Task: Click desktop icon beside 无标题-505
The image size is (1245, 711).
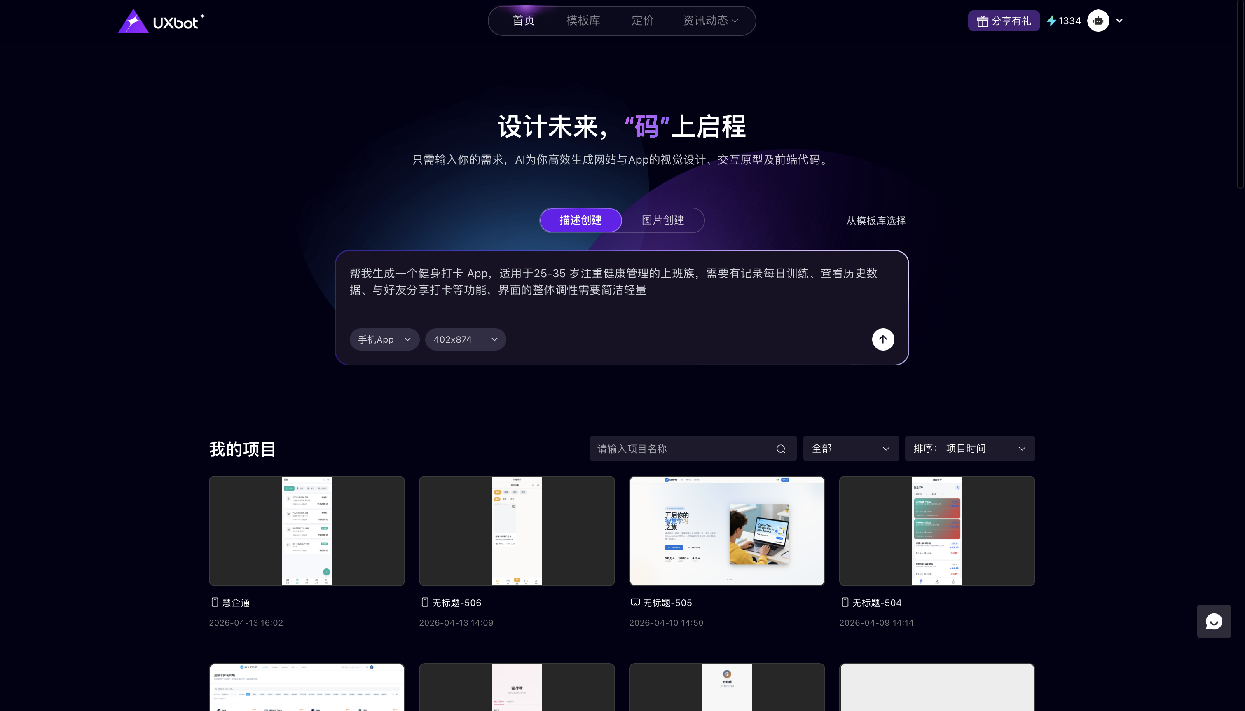Action: 635,602
